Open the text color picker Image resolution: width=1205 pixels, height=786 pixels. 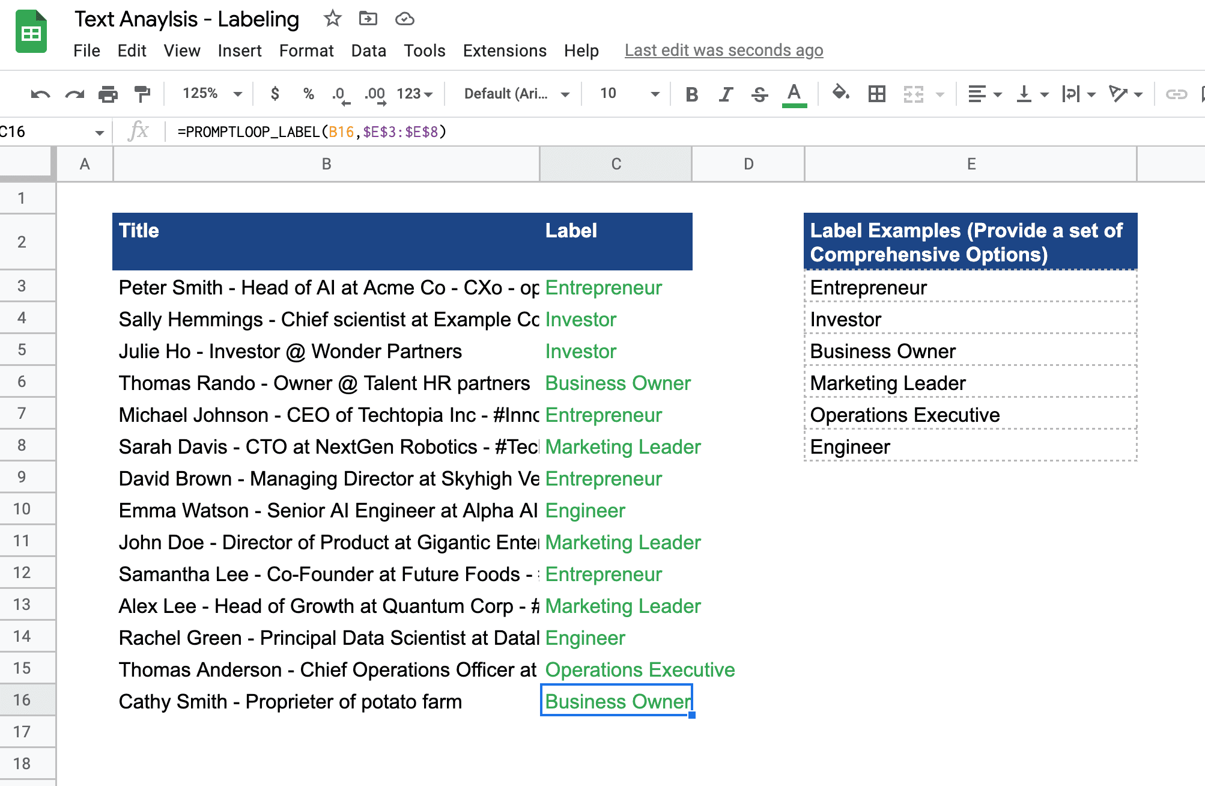click(794, 94)
